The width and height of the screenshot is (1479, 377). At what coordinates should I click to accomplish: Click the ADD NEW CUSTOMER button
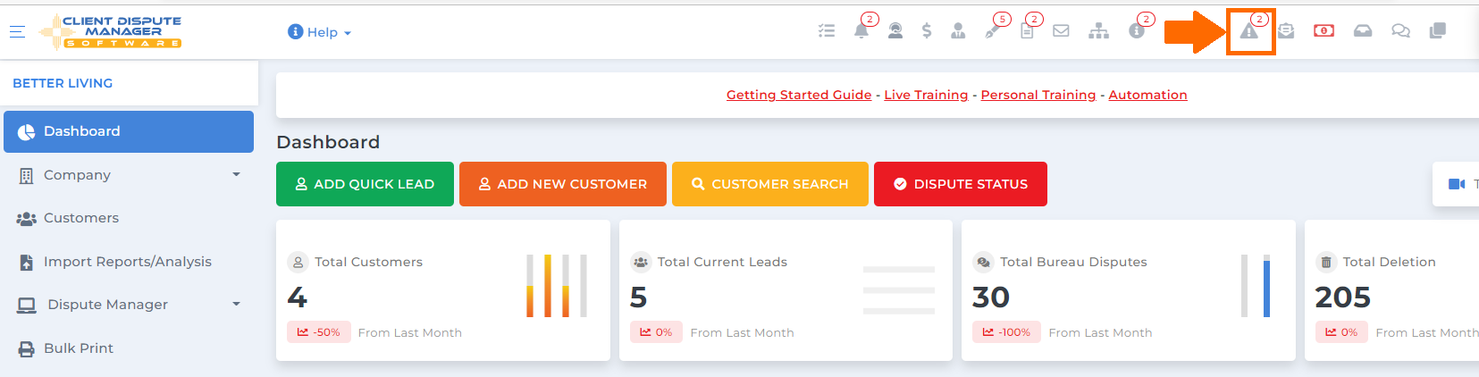point(563,184)
